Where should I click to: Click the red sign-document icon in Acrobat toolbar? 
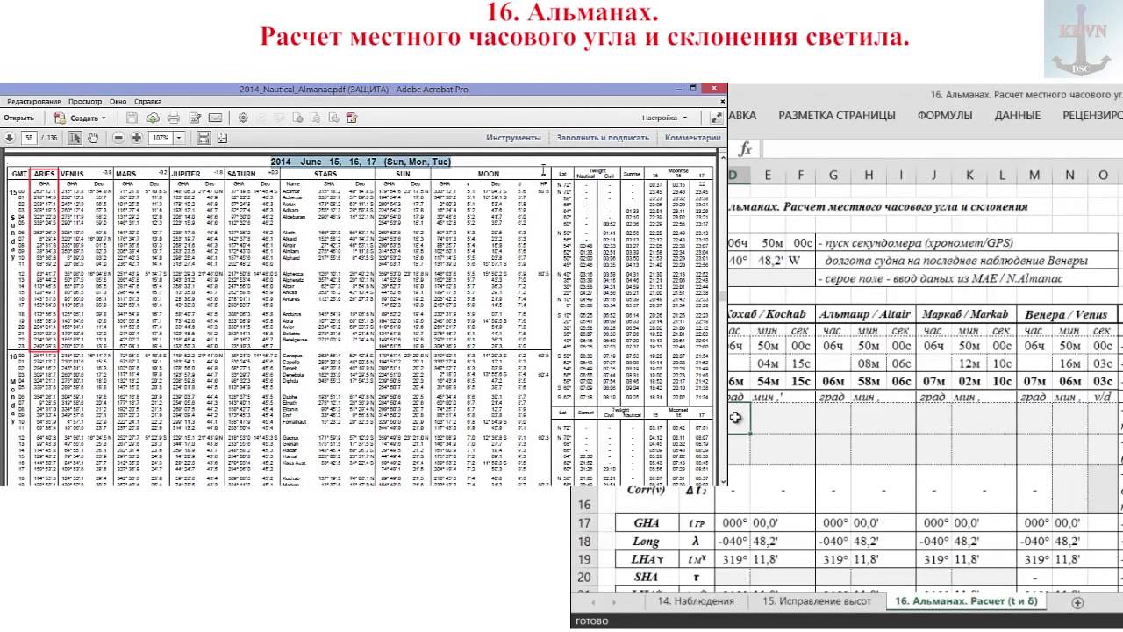[352, 118]
